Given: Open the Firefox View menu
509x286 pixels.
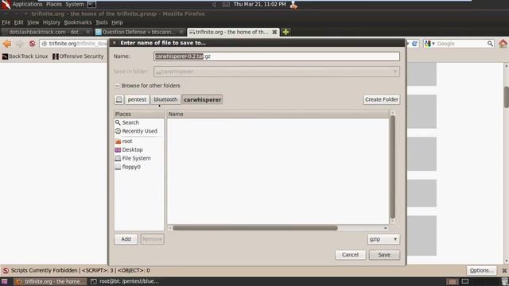Looking at the screenshot, I should tap(33, 22).
